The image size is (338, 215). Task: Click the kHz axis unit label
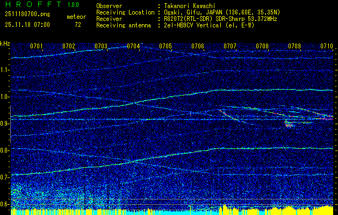[5, 44]
